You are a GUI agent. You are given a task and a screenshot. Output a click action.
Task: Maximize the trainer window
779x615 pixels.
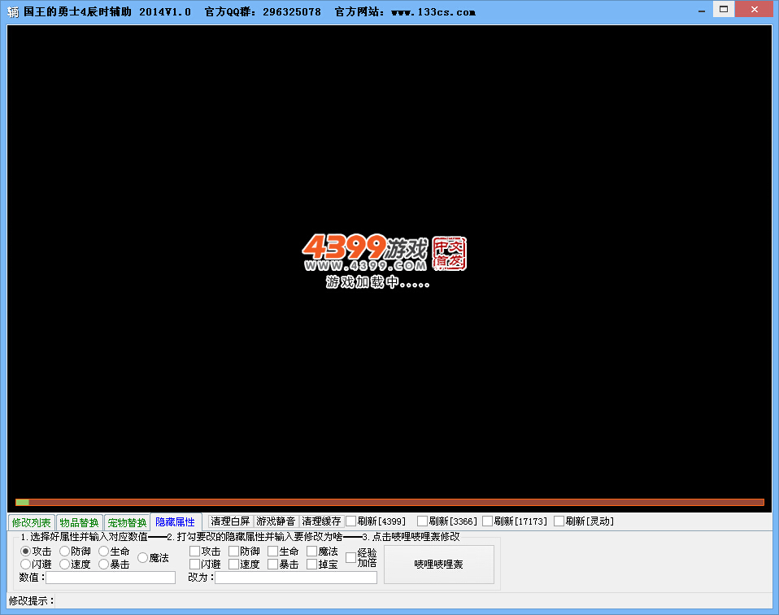tap(724, 10)
